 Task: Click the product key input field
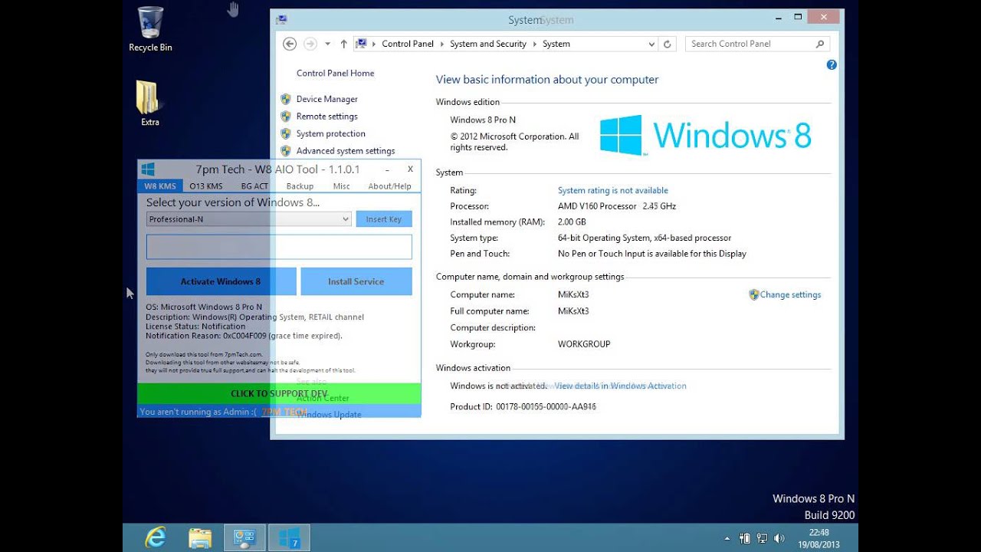tap(279, 247)
